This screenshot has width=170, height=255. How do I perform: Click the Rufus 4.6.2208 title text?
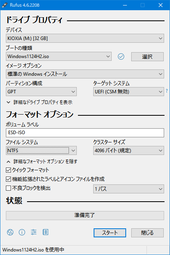pos(25,5)
